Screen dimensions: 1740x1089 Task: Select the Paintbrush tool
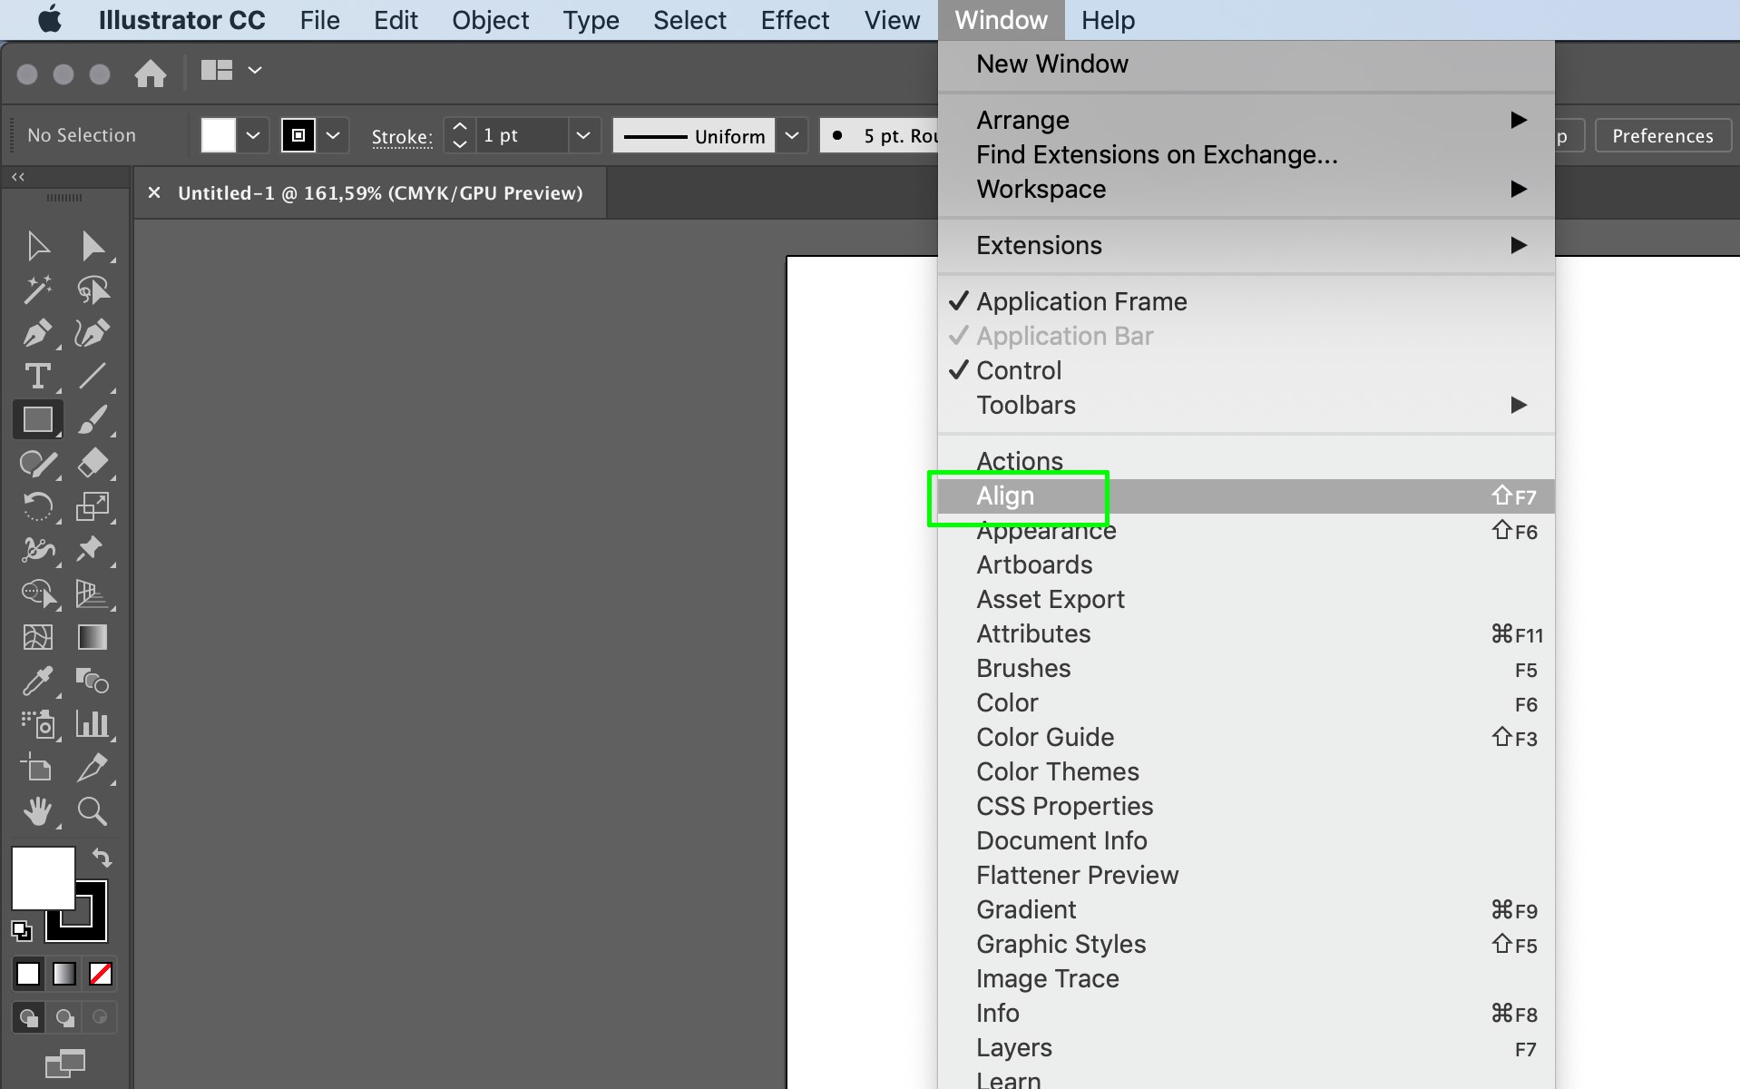click(x=93, y=419)
